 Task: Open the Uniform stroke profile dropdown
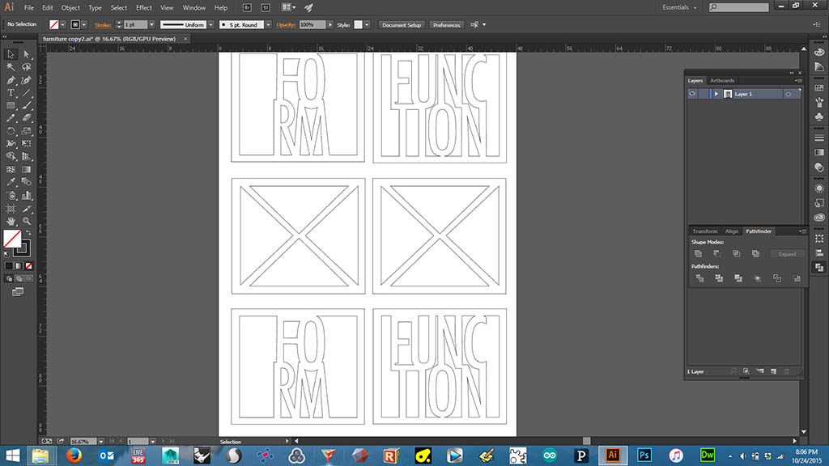211,25
